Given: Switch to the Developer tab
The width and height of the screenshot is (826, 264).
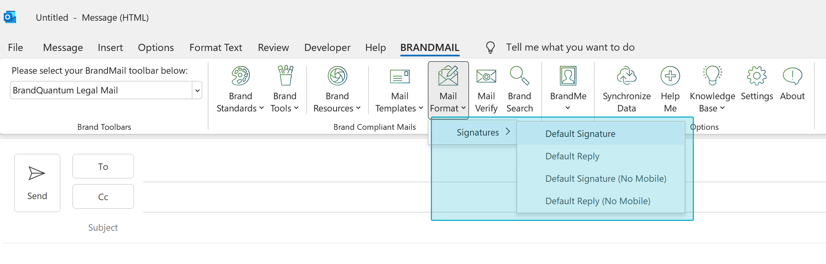Looking at the screenshot, I should coord(327,48).
